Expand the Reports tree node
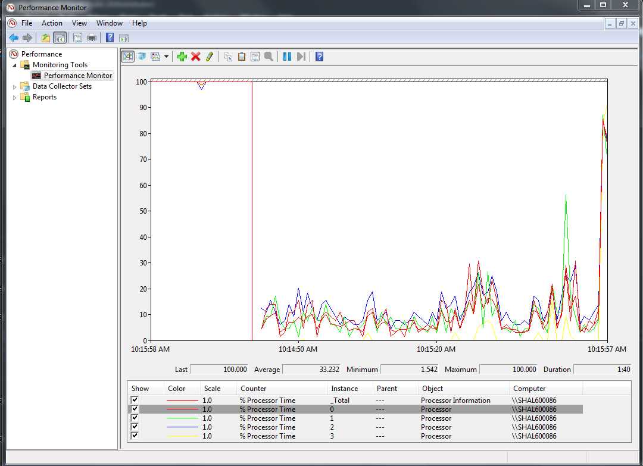Image resolution: width=643 pixels, height=466 pixels. [15, 97]
